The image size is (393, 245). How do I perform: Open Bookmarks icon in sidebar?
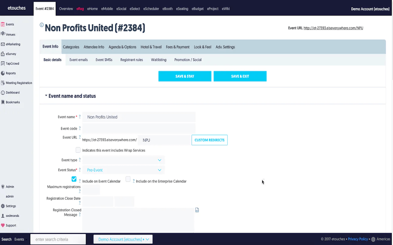click(3, 102)
